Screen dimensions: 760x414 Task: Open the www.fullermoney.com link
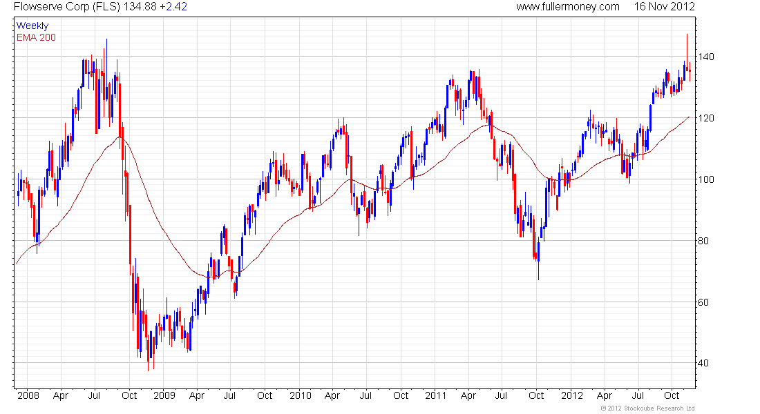coord(567,7)
